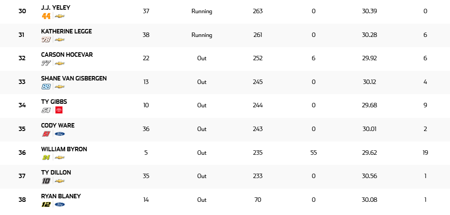Click Ty Gibbs' number 54 badge
Image resolution: width=450 pixels, height=215 pixels.
click(46, 110)
